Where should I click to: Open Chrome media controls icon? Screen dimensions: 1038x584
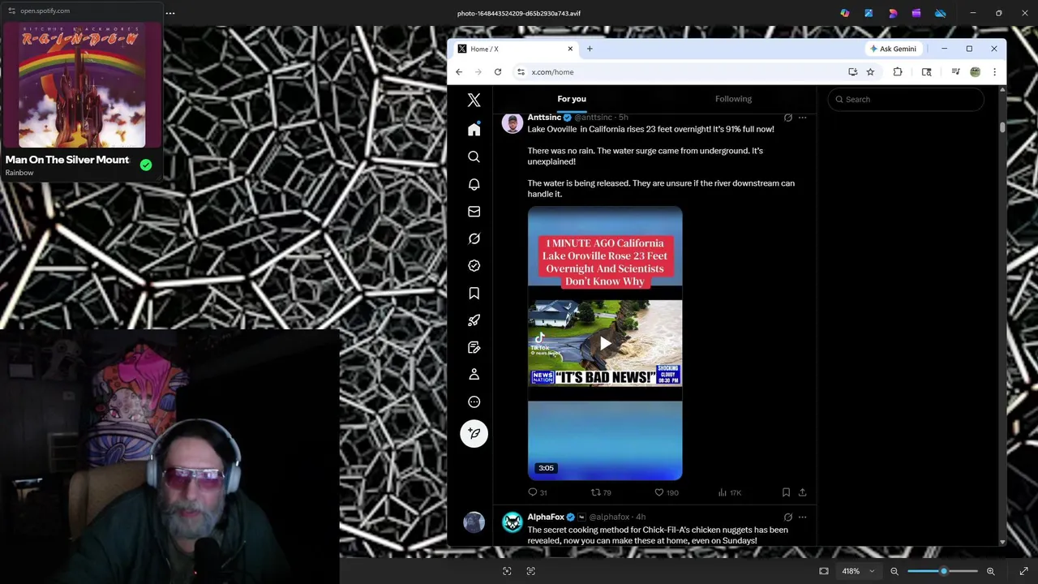point(955,72)
